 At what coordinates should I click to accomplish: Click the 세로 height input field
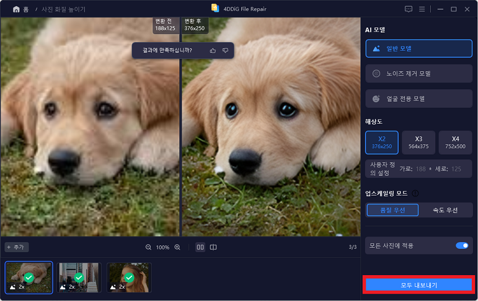pos(456,169)
